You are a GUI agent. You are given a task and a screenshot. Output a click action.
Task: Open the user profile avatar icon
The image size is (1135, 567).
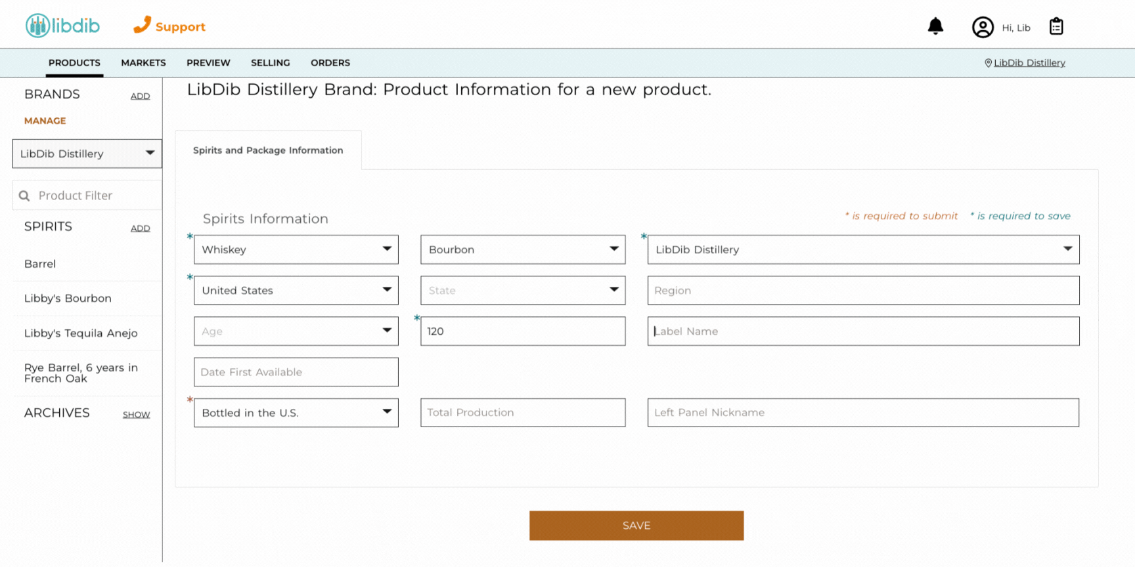tap(983, 28)
